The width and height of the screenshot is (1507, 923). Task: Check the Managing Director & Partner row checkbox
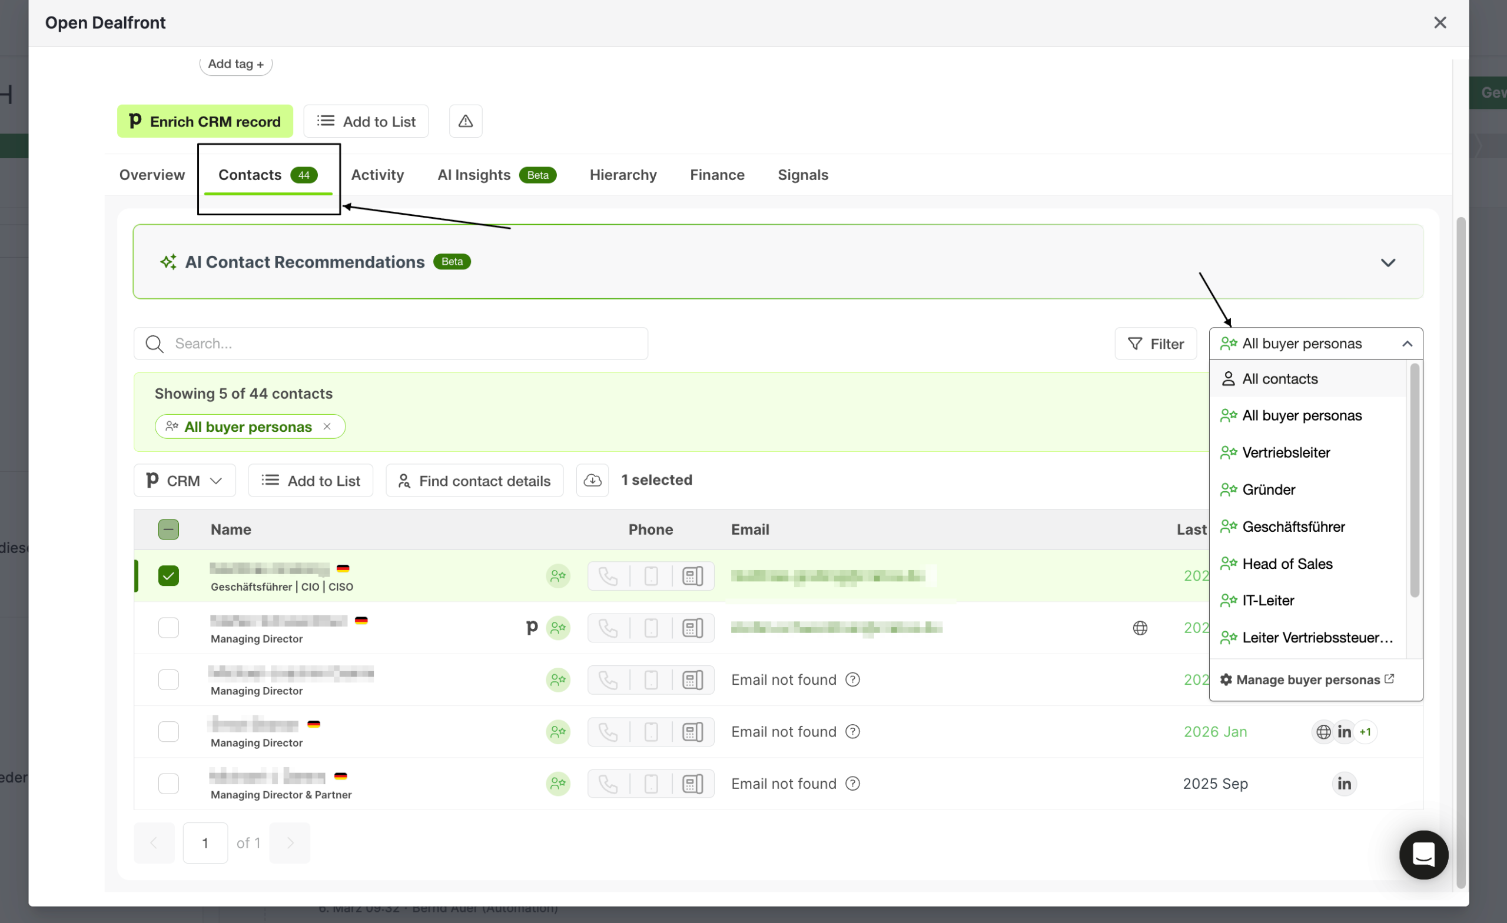click(169, 784)
